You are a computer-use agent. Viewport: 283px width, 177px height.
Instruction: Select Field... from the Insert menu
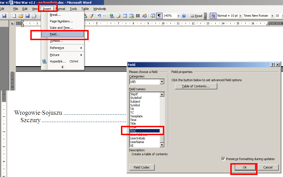(62, 34)
